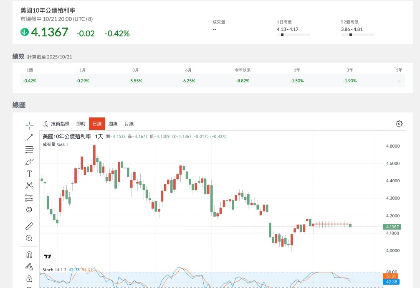
Task: Select the trend line drawing tool
Action: point(29,137)
